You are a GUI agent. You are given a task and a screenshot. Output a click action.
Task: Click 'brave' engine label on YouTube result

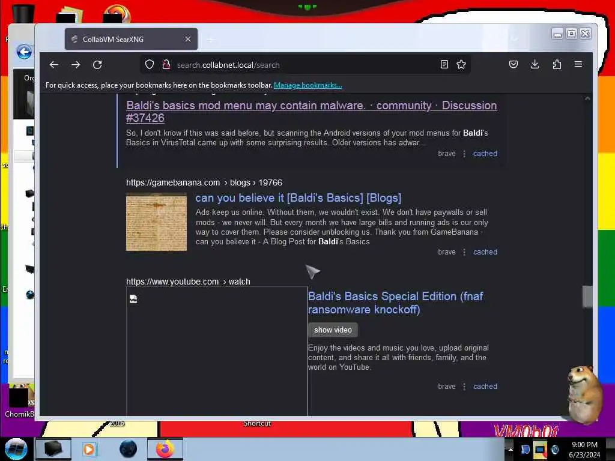pos(446,387)
